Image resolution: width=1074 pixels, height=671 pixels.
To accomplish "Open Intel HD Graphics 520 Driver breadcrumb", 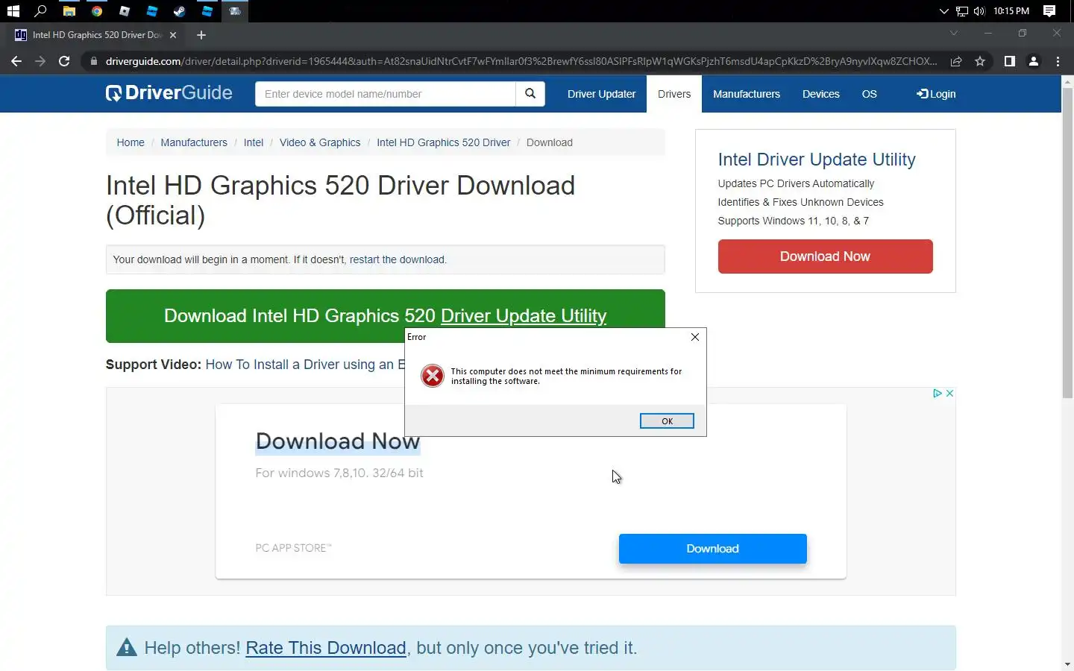I will tap(444, 142).
